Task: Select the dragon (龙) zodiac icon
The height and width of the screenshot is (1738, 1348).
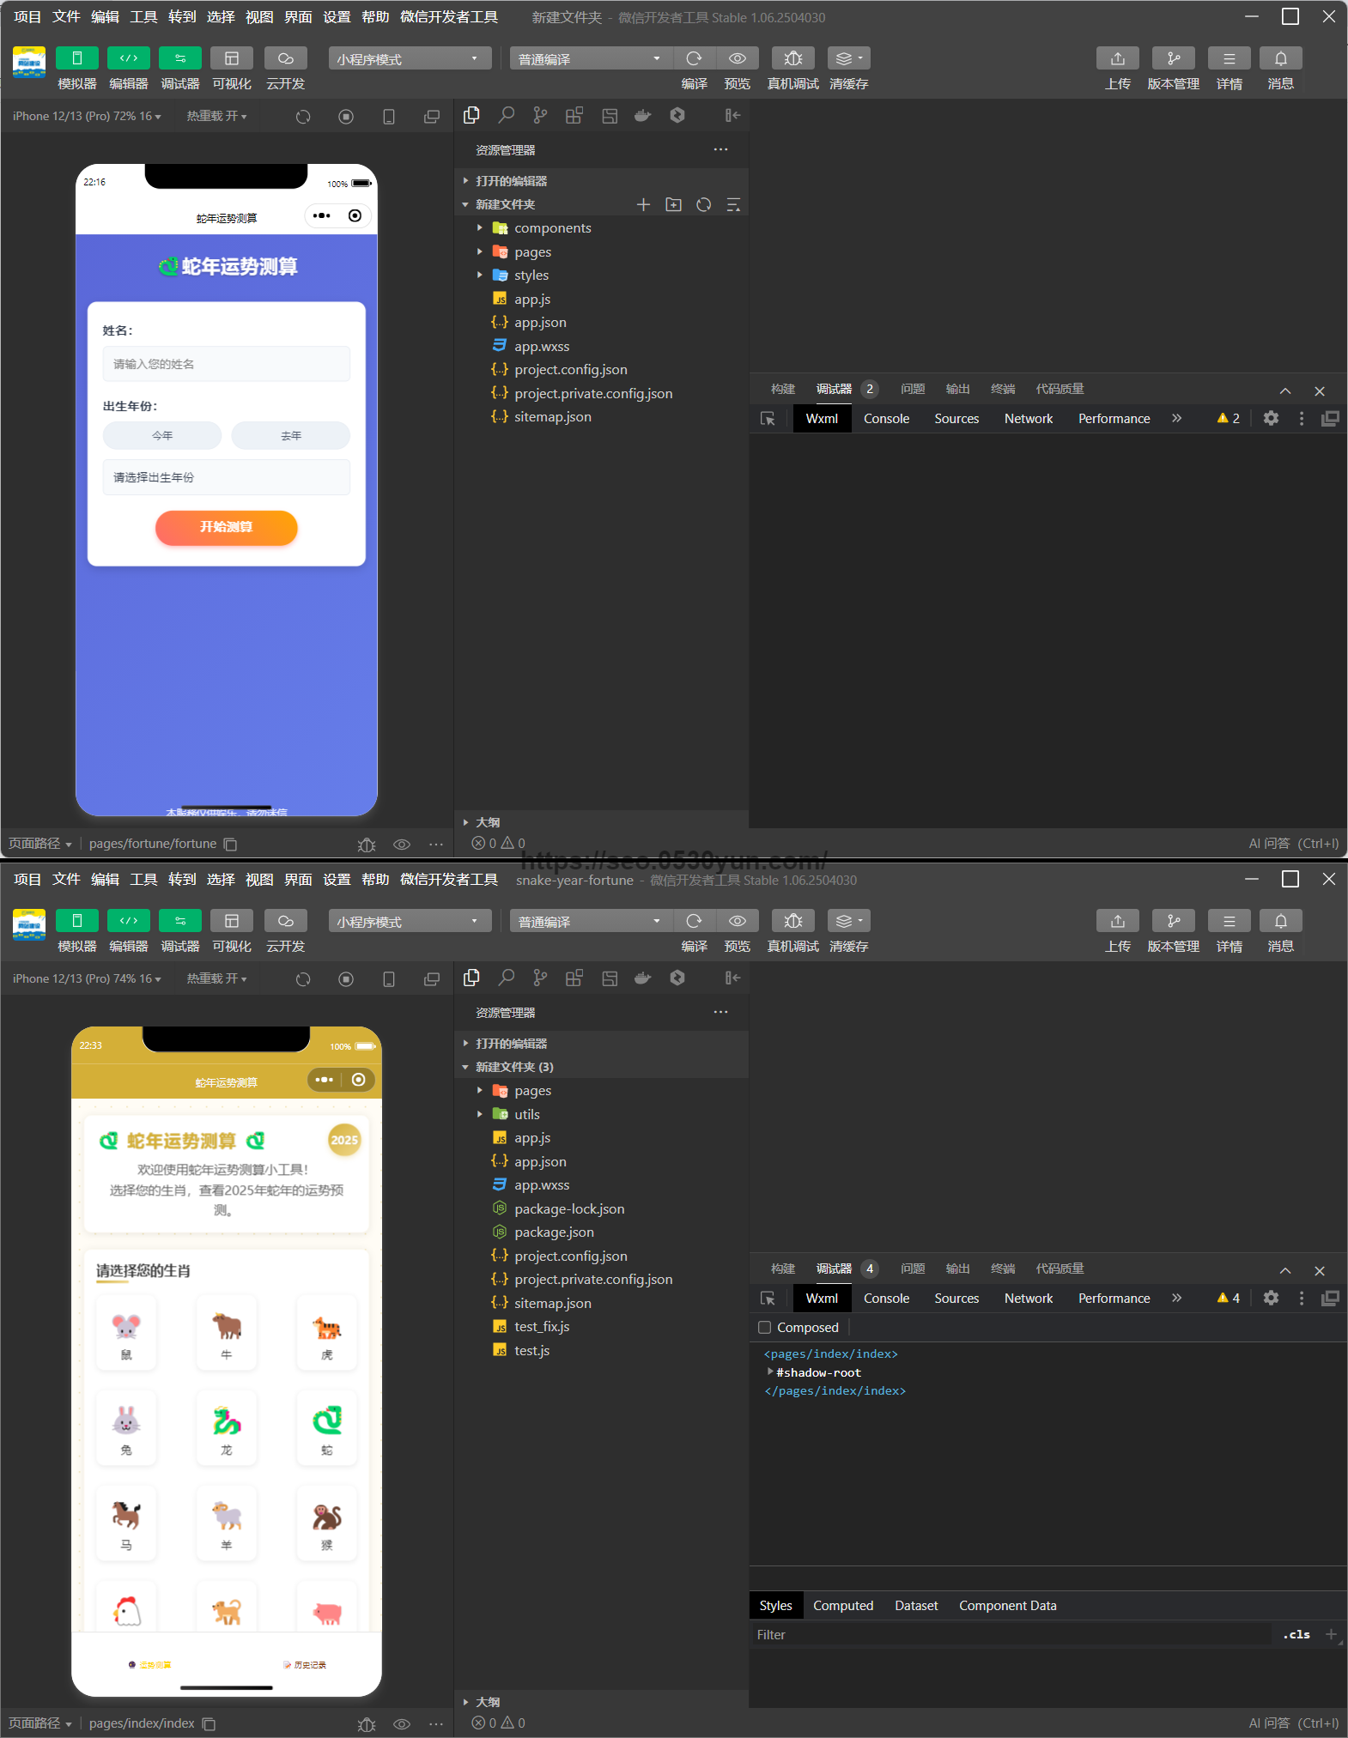Action: pos(226,1427)
